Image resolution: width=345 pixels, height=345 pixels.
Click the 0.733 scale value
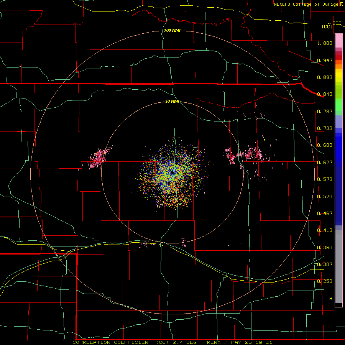click(325, 128)
